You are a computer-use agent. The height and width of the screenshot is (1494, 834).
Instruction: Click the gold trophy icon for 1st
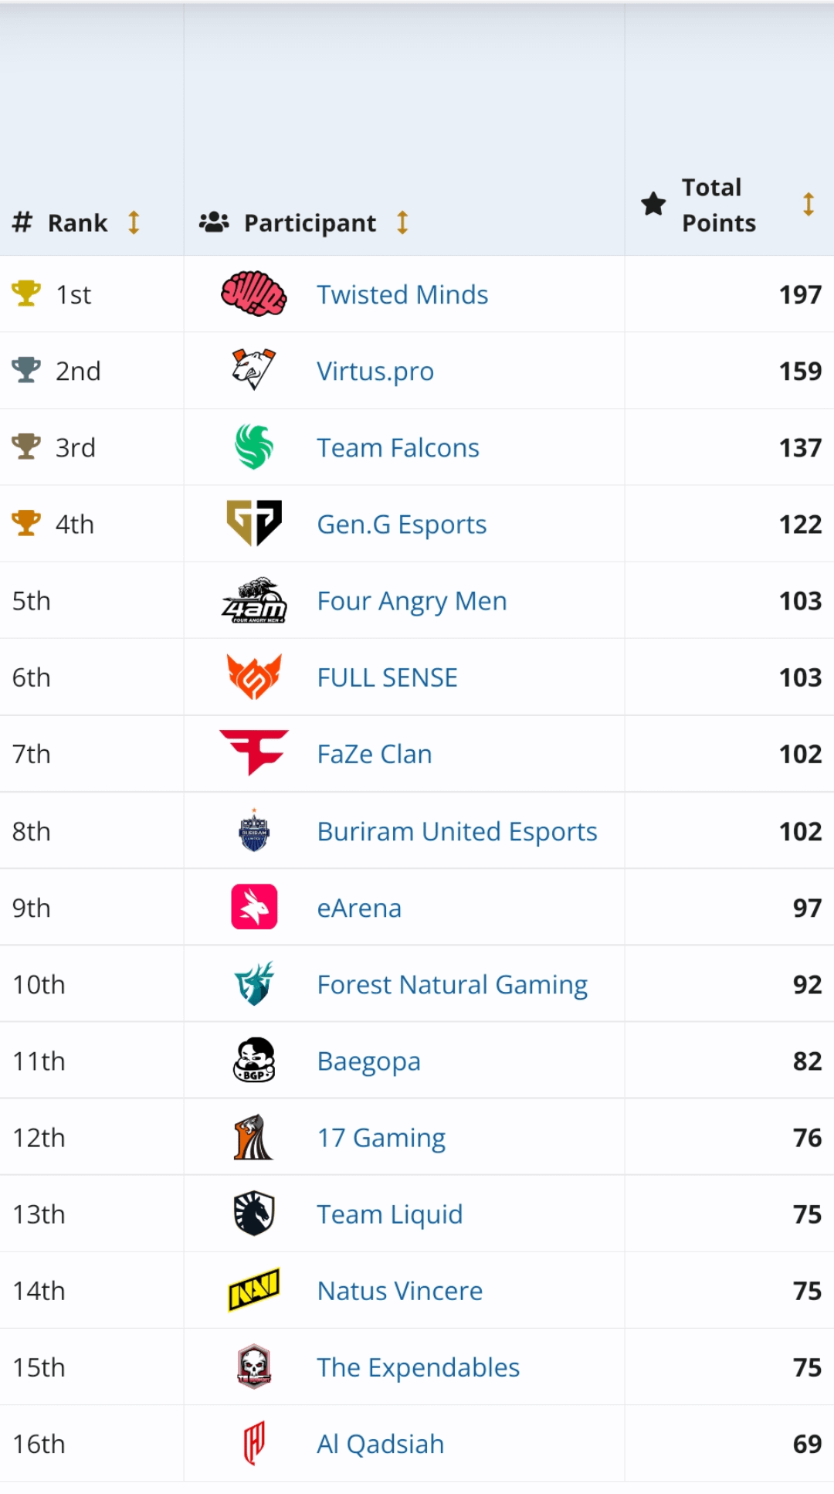pos(26,294)
